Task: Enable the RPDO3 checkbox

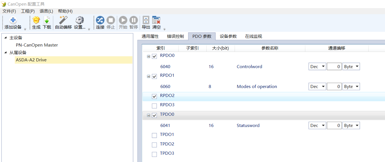Action: click(154, 106)
